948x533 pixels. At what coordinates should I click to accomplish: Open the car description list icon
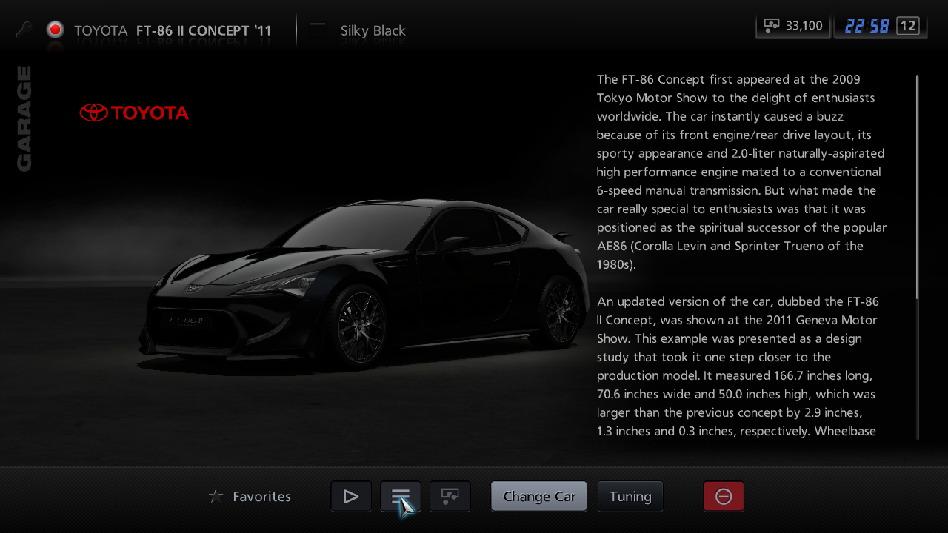click(x=401, y=497)
